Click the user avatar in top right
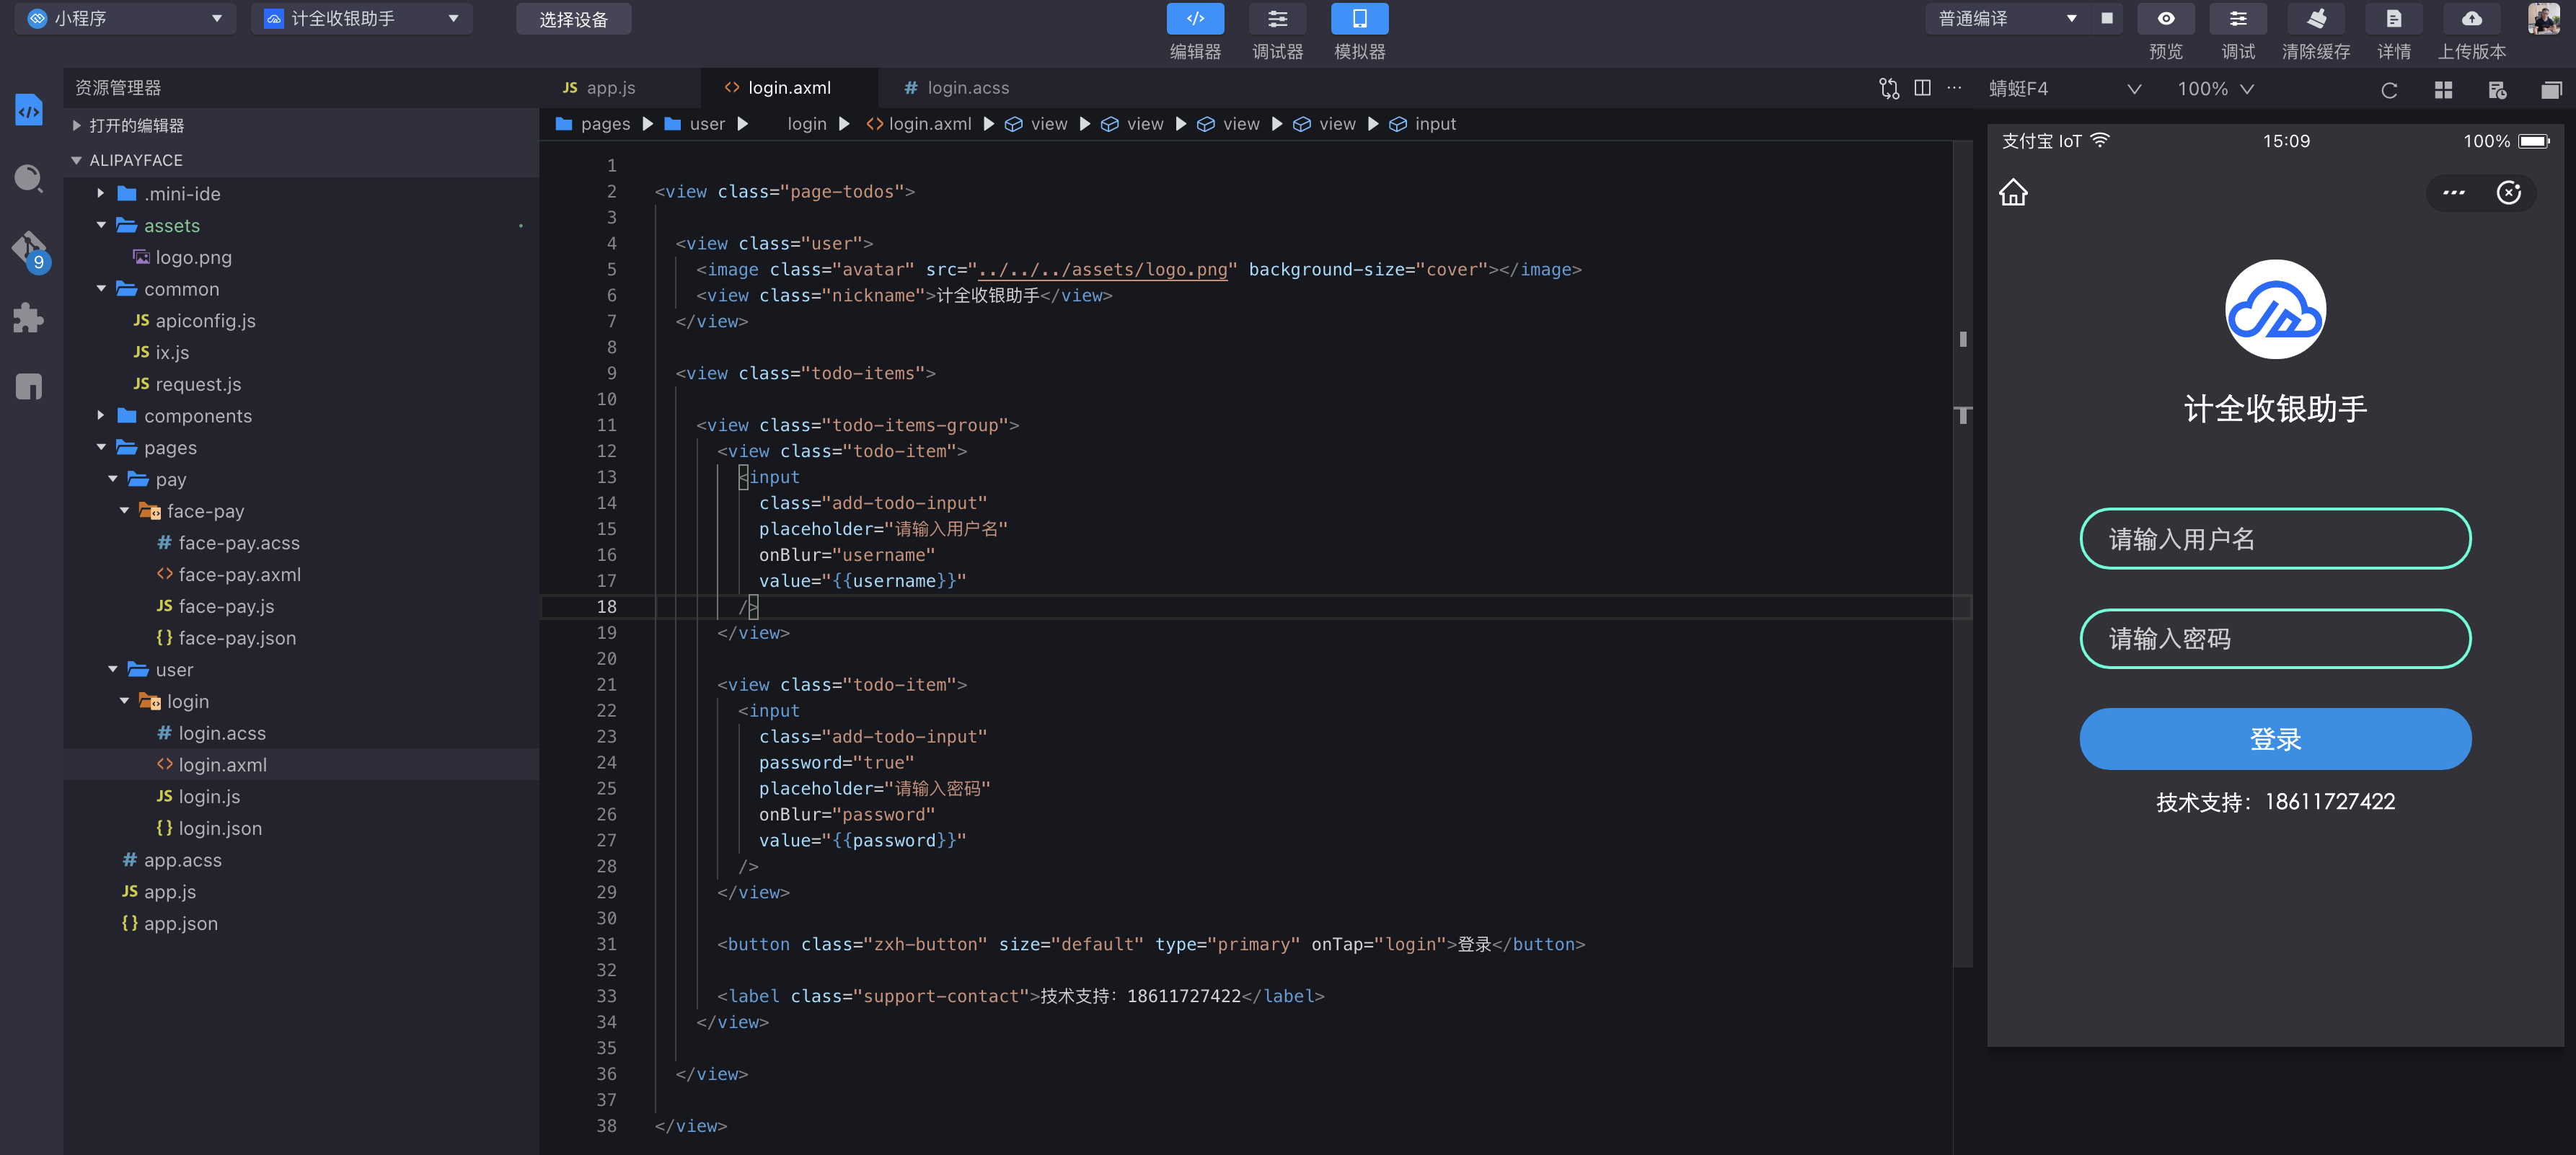The image size is (2576, 1155). 2544,19
